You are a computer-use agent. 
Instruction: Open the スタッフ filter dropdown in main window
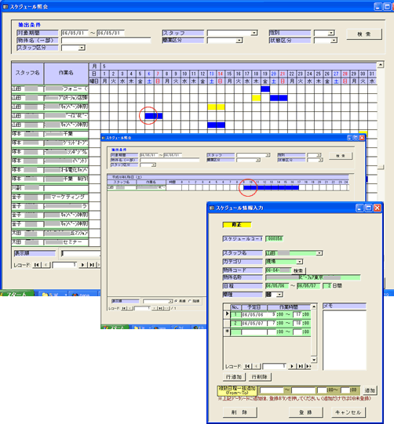254,33
